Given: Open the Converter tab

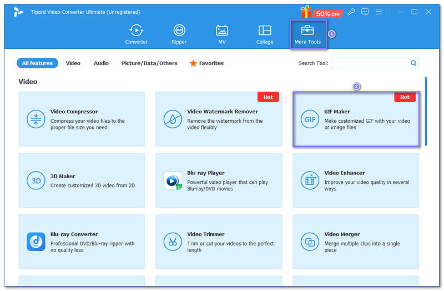Looking at the screenshot, I should tap(136, 34).
